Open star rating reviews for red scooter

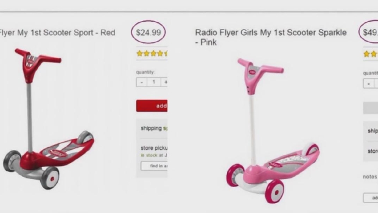[x=152, y=53]
